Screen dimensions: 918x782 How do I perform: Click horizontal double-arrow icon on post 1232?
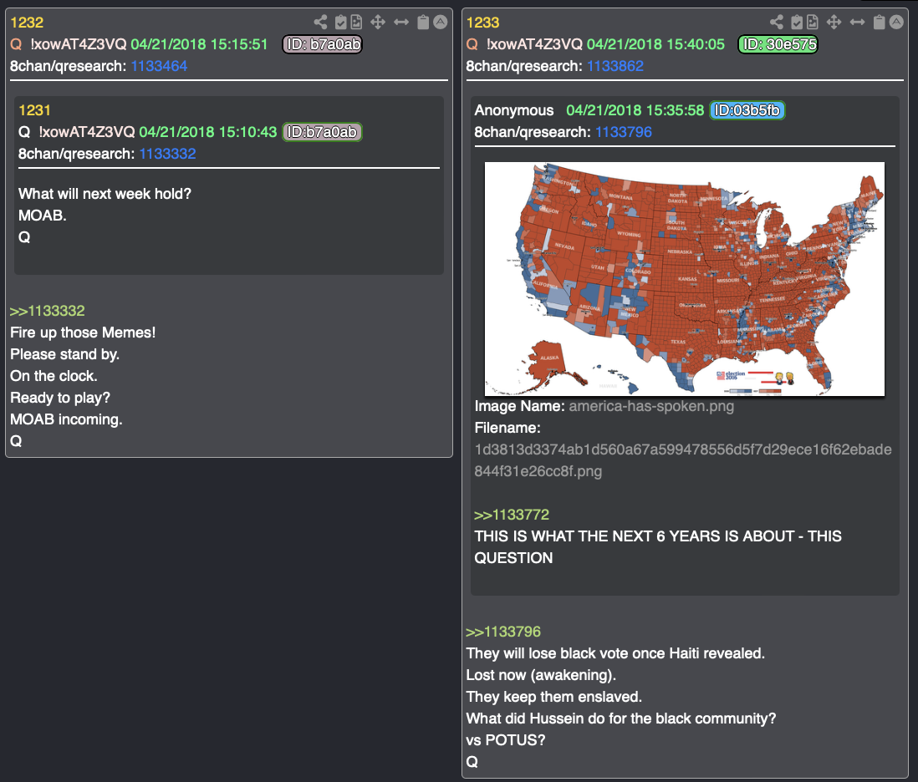click(401, 23)
